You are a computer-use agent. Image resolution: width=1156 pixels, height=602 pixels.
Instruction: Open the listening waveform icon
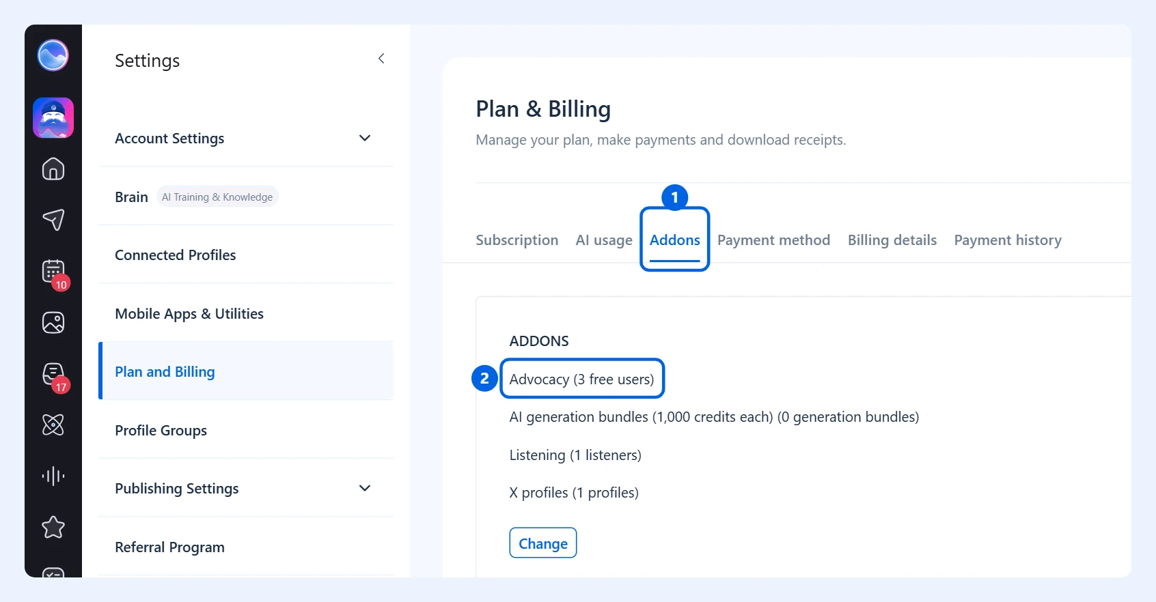(53, 476)
